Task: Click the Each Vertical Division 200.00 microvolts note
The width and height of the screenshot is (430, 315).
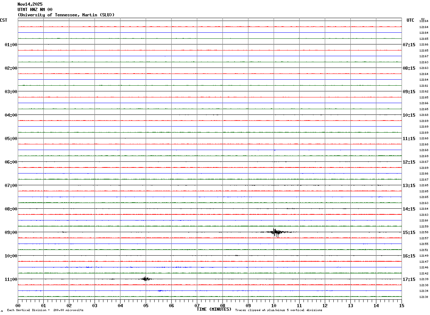Action: click(45, 310)
